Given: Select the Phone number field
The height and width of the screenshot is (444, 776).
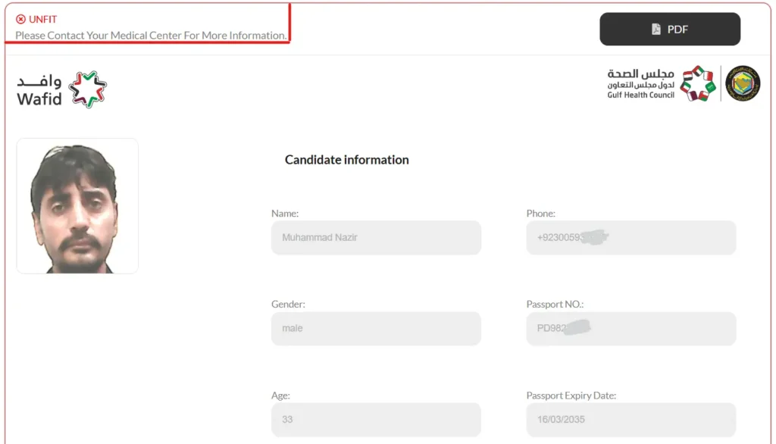Looking at the screenshot, I should point(630,238).
